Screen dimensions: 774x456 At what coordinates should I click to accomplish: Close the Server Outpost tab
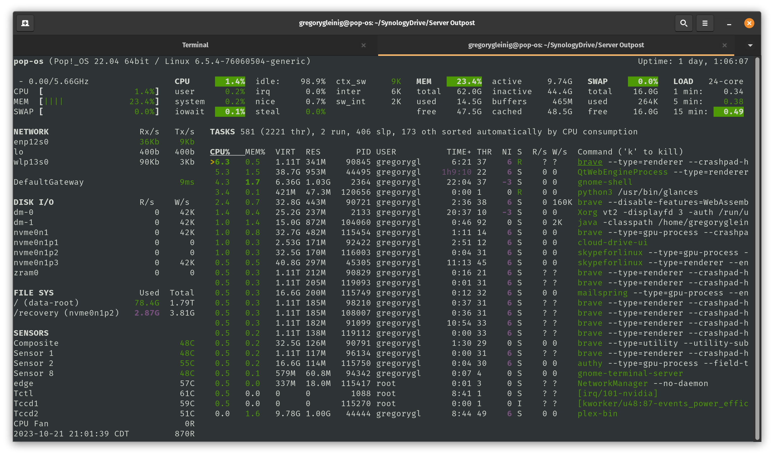point(724,45)
